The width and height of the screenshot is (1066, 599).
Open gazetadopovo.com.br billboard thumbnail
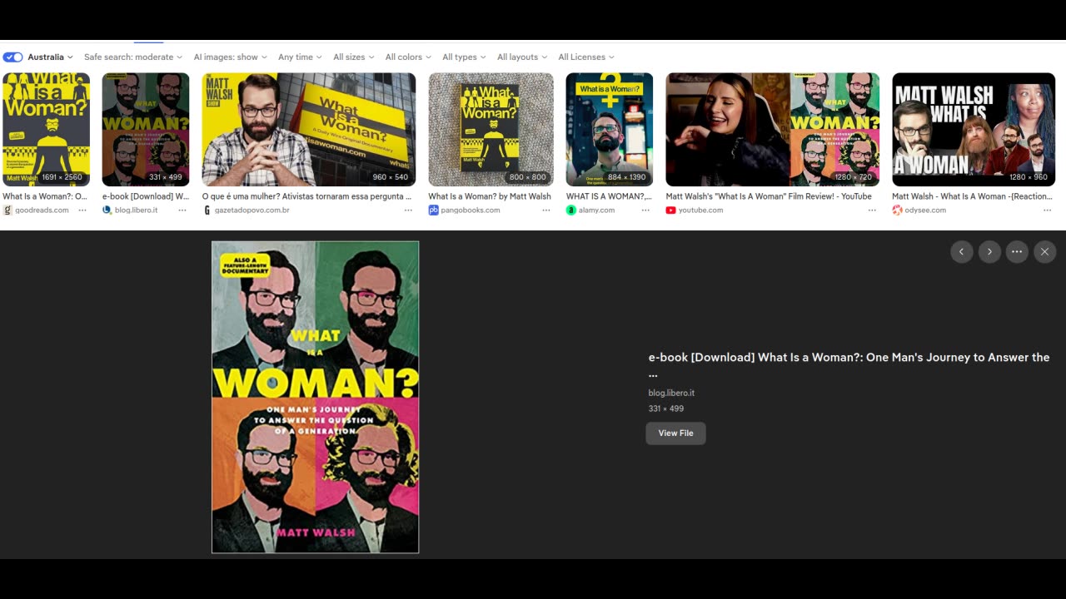click(x=309, y=130)
